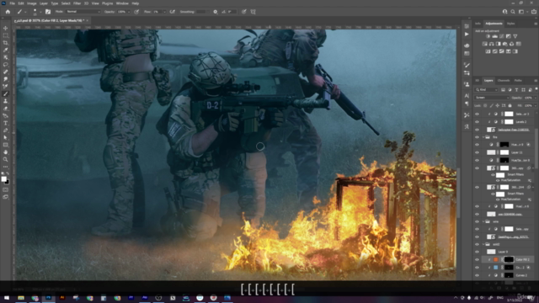This screenshot has height=303, width=539.
Task: Open the File menu
Action: pyautogui.click(x=12, y=3)
